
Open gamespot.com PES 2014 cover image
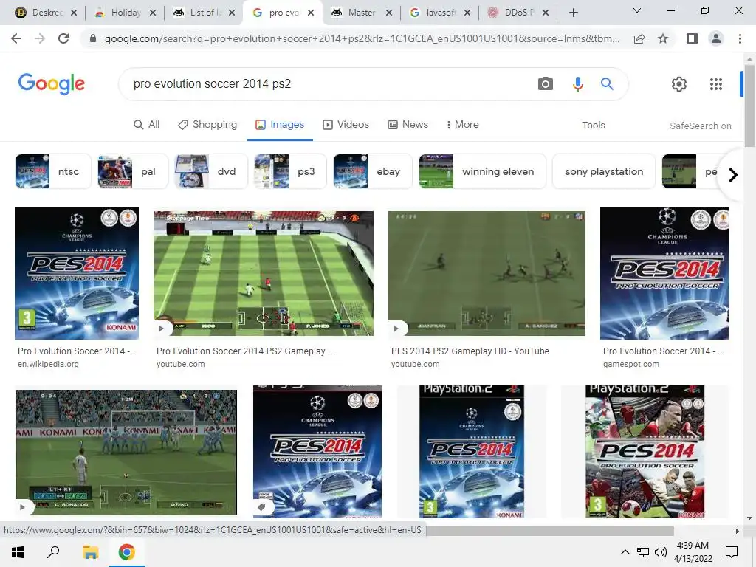[x=664, y=273]
